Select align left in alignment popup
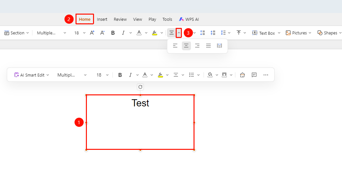Screen dimensions: 342x180 click(x=175, y=46)
